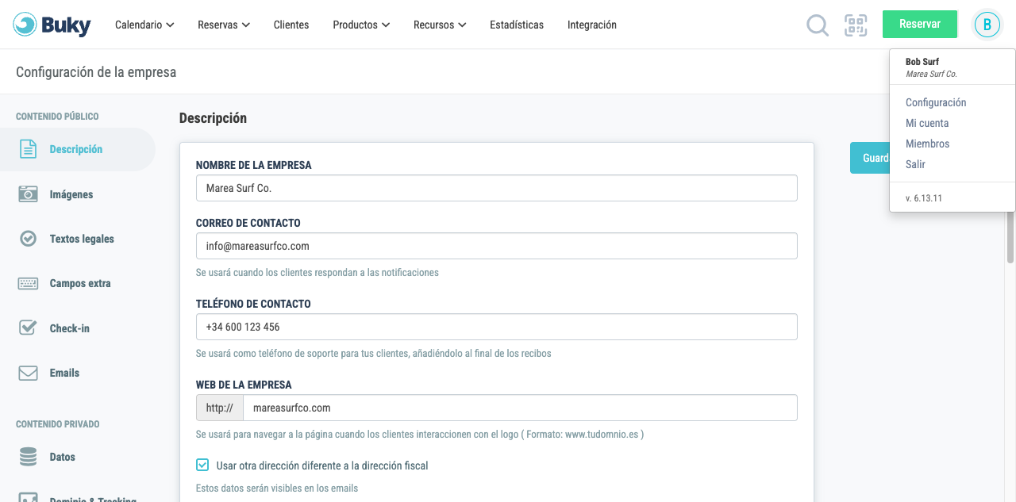Click the Teléfono de contacto field

coord(497,327)
